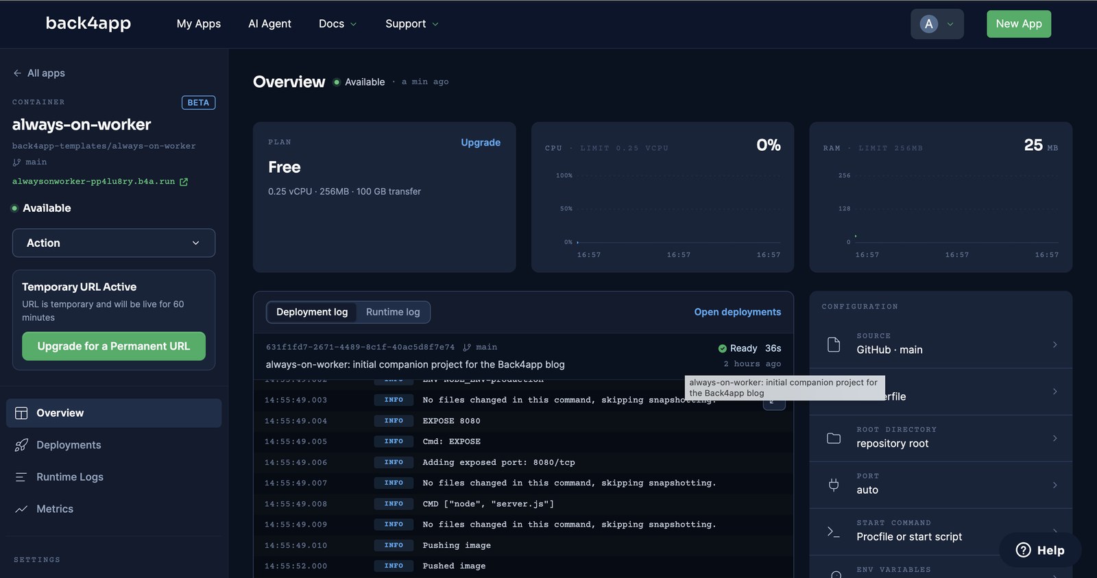
Task: Open the Action dropdown
Action: 114,243
